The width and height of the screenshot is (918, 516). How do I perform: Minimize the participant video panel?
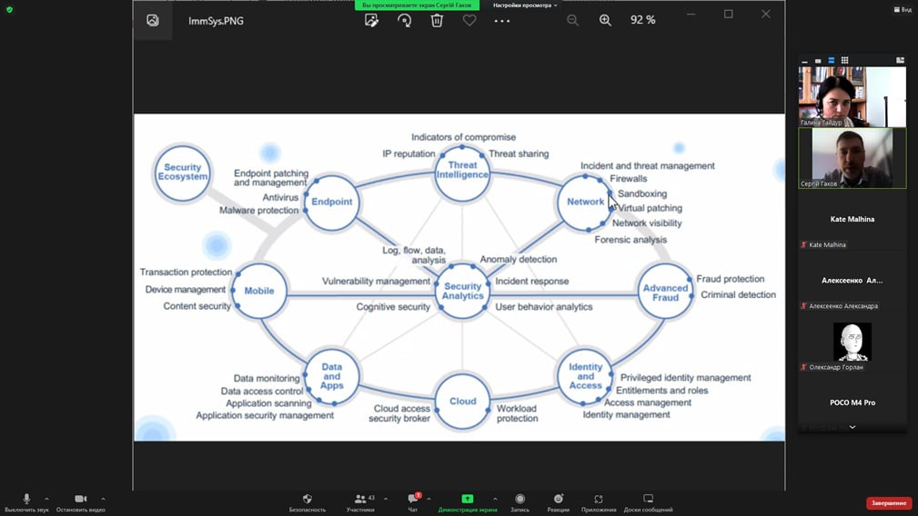coord(805,61)
